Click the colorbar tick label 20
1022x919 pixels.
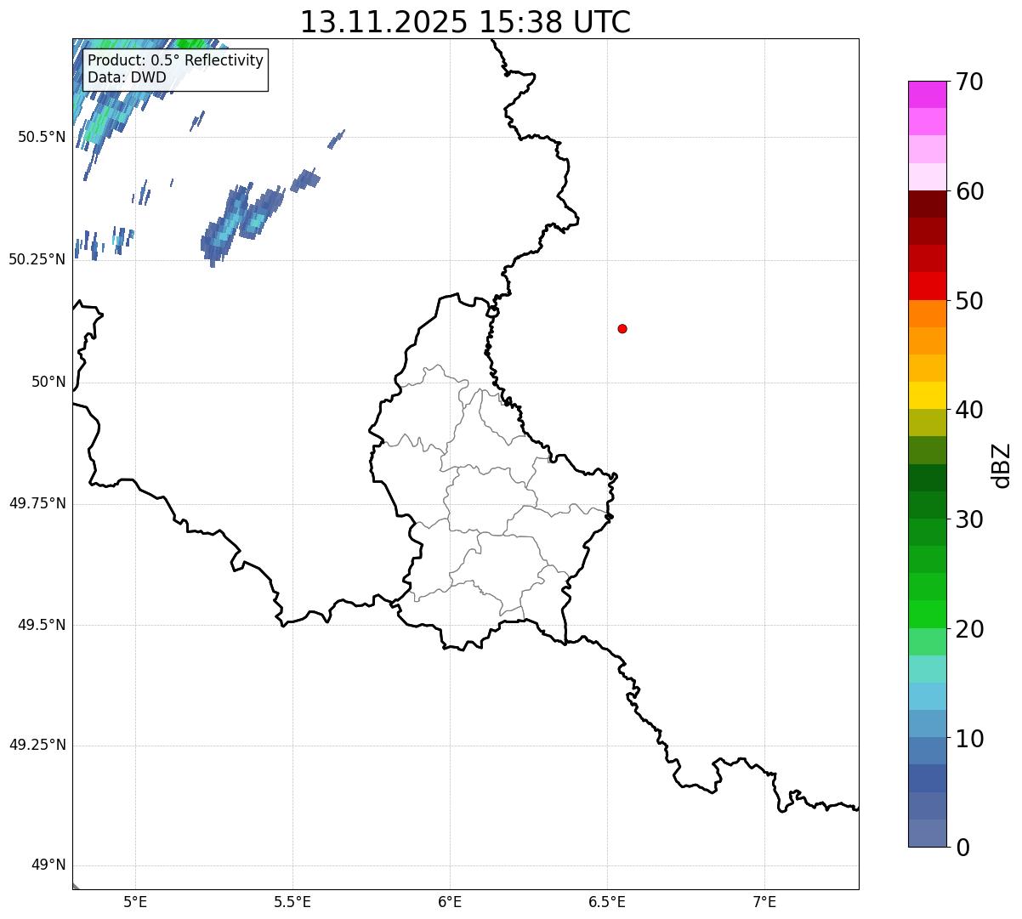point(969,629)
